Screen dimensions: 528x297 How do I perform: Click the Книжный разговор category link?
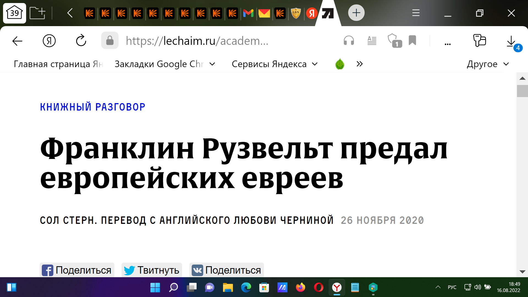click(x=93, y=107)
